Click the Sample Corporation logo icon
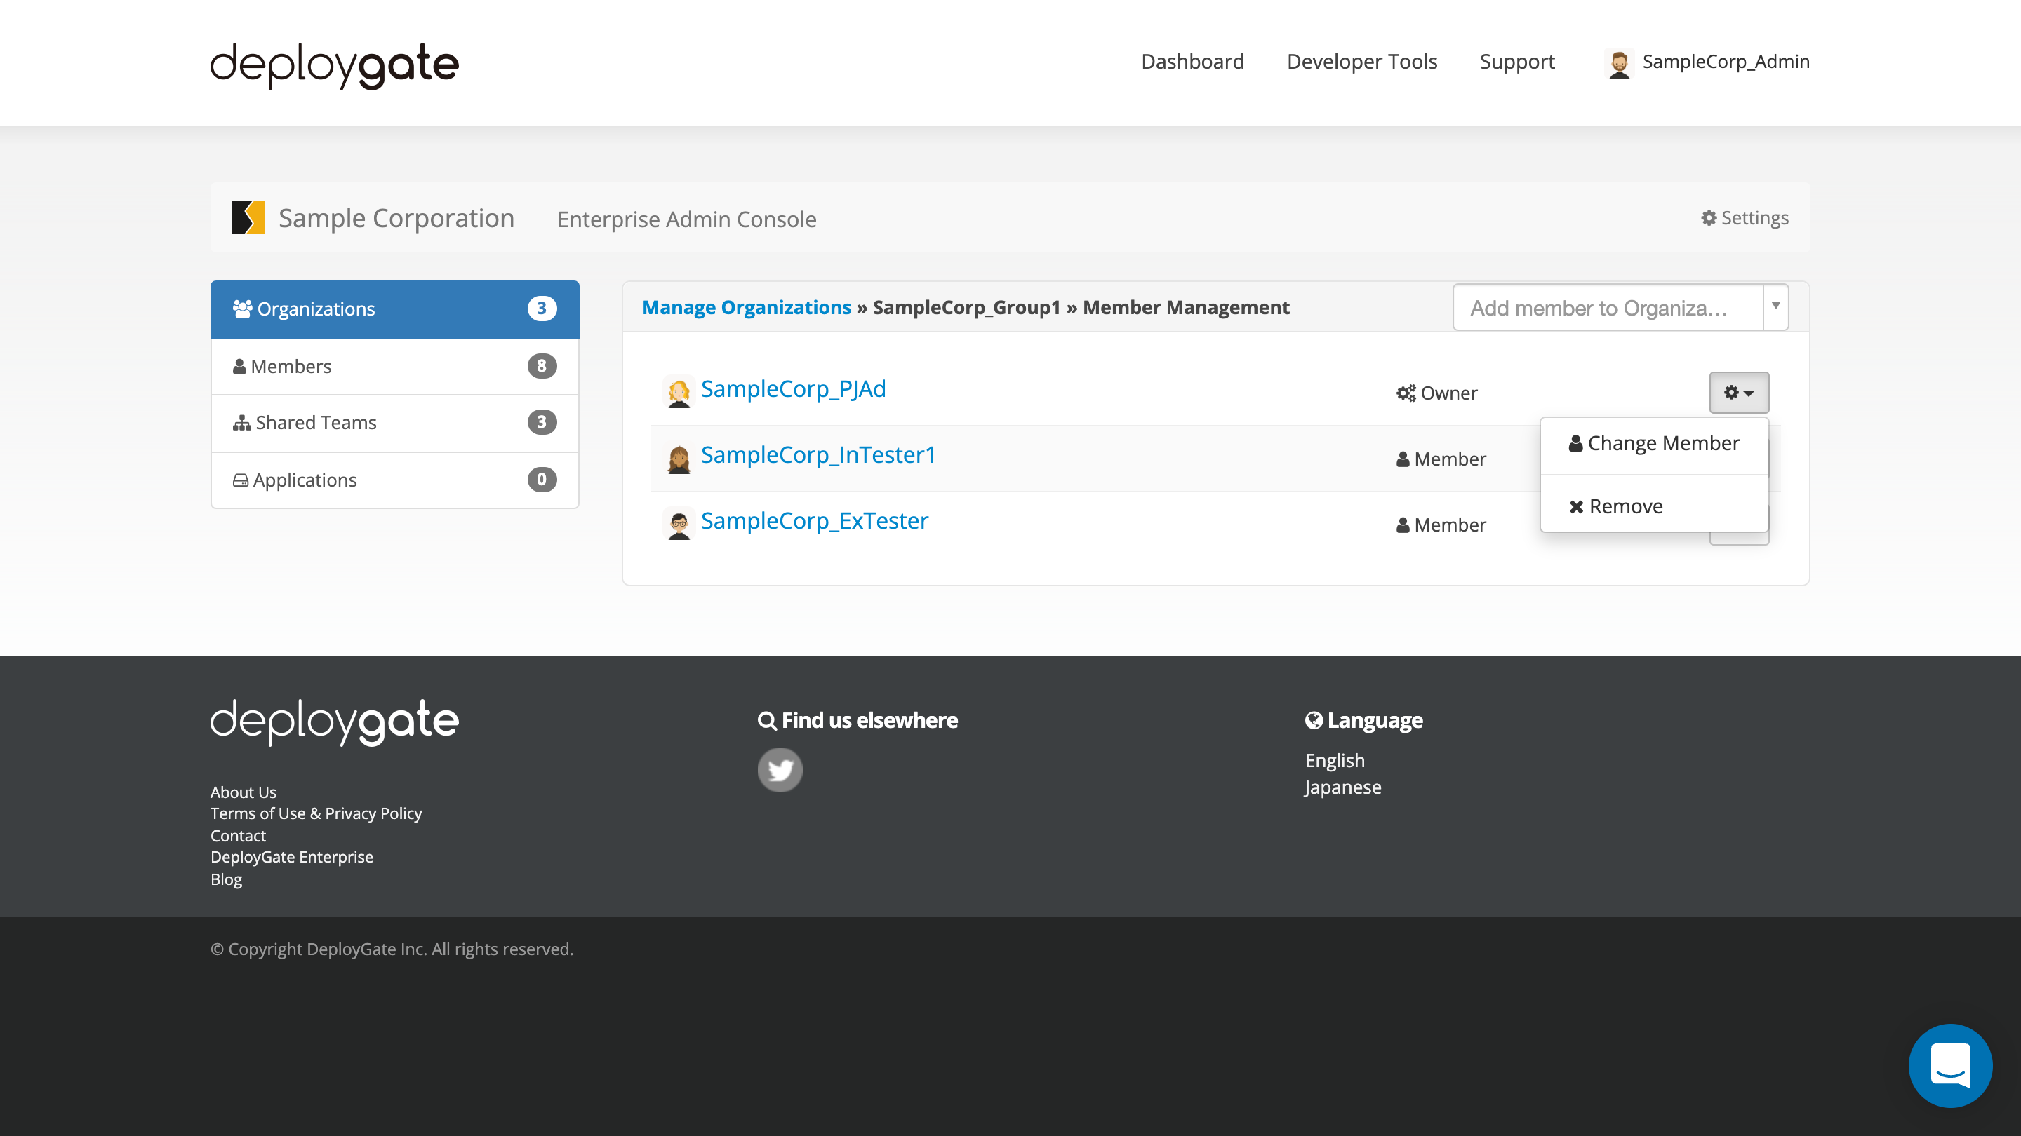The image size is (2021, 1136). point(248,218)
